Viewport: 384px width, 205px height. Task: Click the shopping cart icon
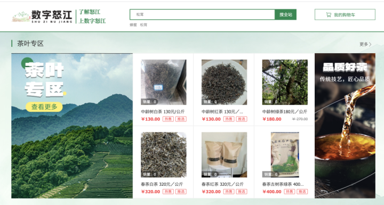[x=329, y=15]
